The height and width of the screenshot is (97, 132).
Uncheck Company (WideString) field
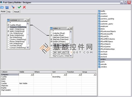click(8, 27)
